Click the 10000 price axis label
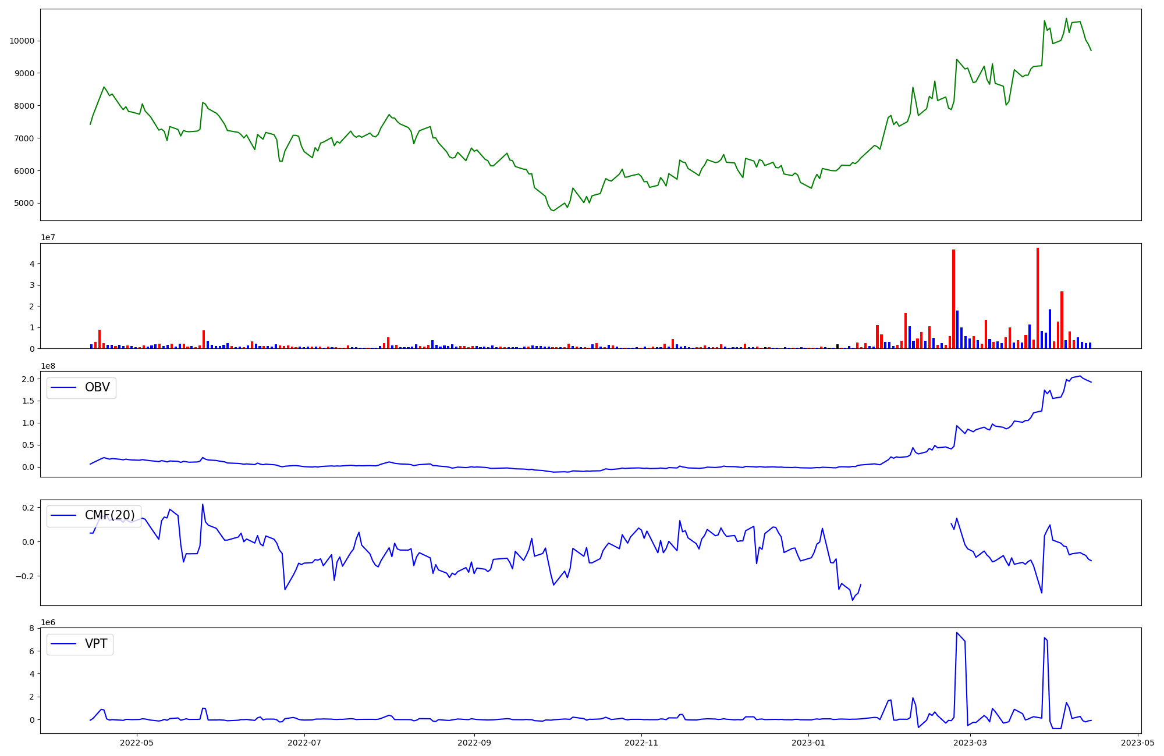 (22, 41)
